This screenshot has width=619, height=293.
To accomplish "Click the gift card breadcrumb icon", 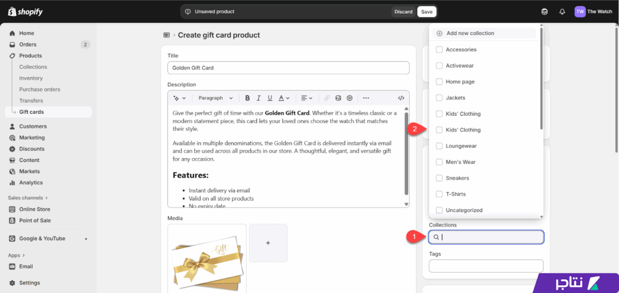I will [x=167, y=35].
